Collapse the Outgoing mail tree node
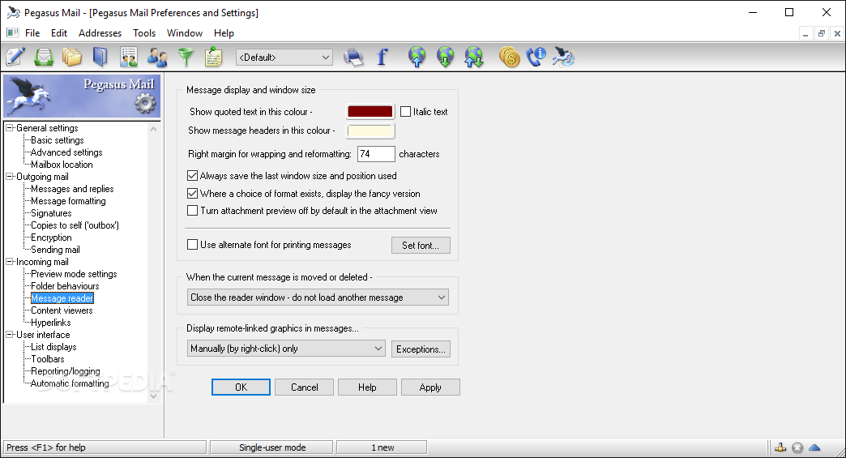 coord(9,177)
